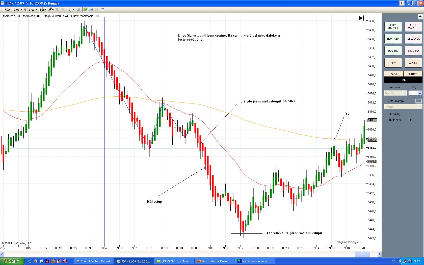Click the zoom out magnifier icon
This screenshot has width=424, height=265.
tap(63, 10)
